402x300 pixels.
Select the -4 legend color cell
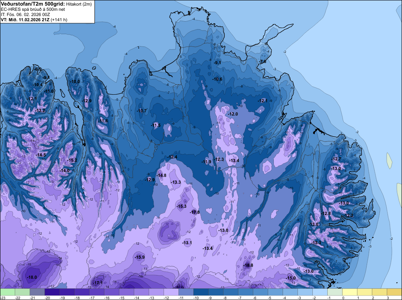pyautogui.click(x=290, y=292)
